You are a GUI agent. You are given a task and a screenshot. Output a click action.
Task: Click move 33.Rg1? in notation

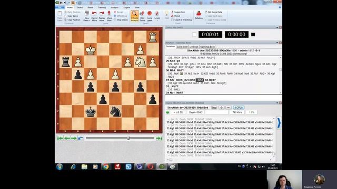pyautogui.click(x=210, y=80)
